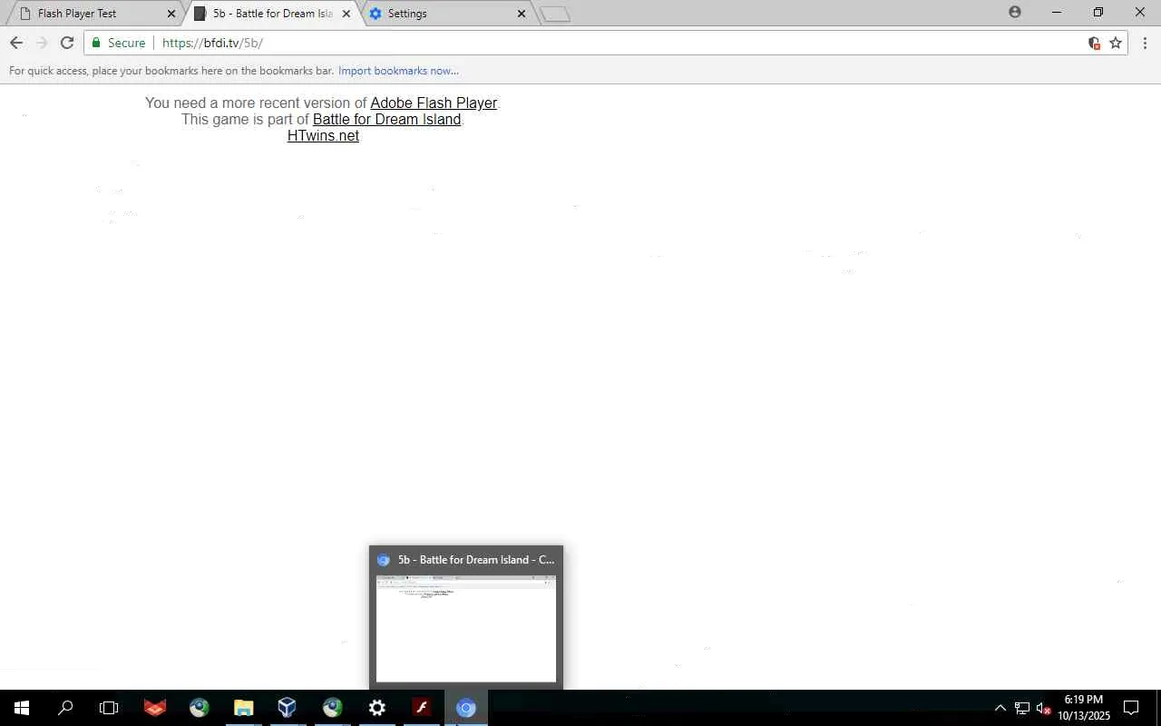Open the Windows Start menu

point(22,708)
